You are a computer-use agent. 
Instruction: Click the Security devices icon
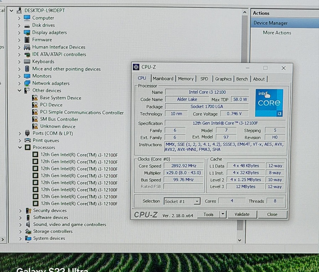tap(28, 211)
